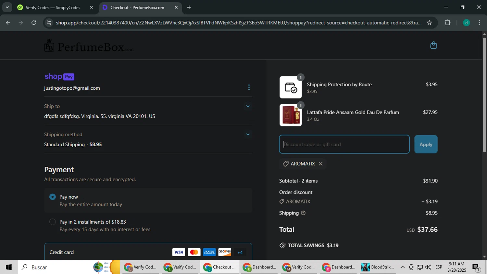
Task: Click the Mastercard icon
Action: pos(194,252)
